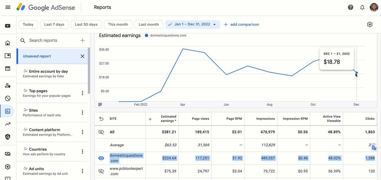Click the sort arrow beside SITE header
The height and width of the screenshot is (180, 381).
coord(150,119)
